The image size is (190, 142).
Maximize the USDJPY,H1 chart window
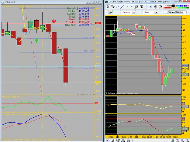pos(94,2)
